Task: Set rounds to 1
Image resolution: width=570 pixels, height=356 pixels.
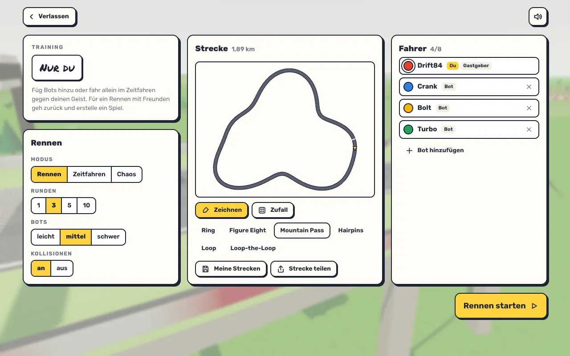Action: tap(39, 206)
